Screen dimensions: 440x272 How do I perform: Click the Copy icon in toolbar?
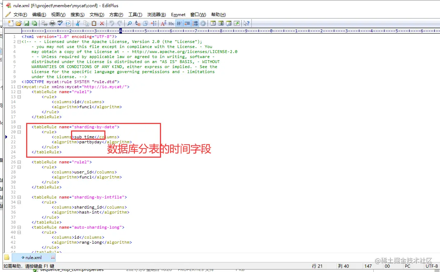(x=86, y=23)
